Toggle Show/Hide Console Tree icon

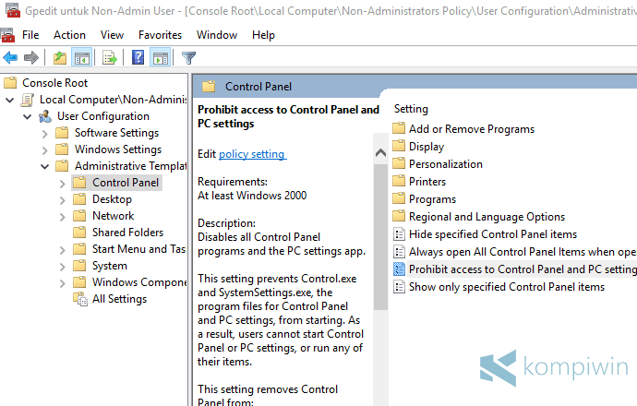81,58
